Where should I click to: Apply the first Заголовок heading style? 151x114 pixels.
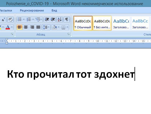tap(121, 23)
